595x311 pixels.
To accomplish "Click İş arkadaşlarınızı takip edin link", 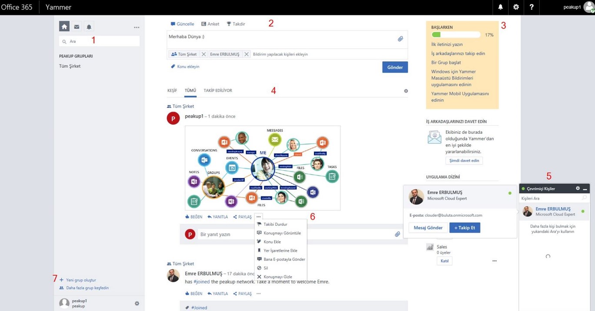I will [x=458, y=53].
